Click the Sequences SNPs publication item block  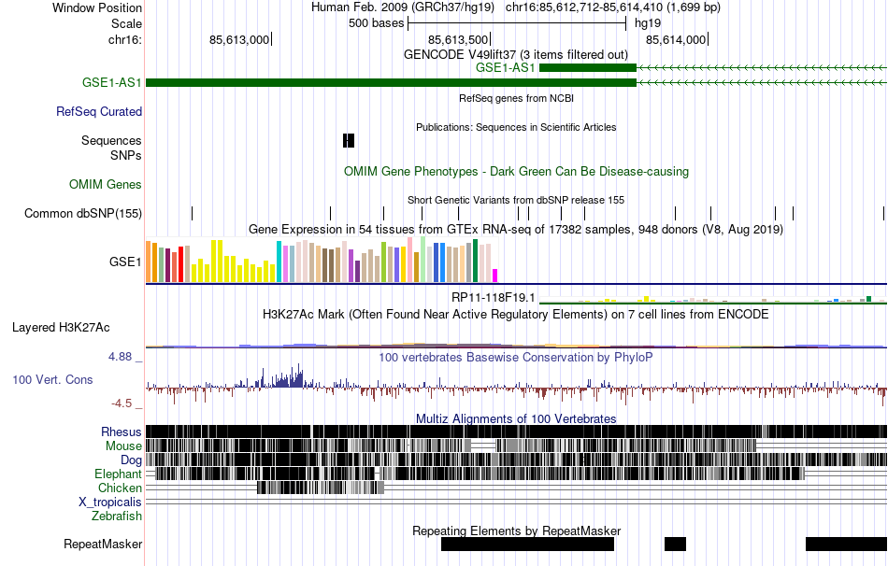click(x=349, y=140)
